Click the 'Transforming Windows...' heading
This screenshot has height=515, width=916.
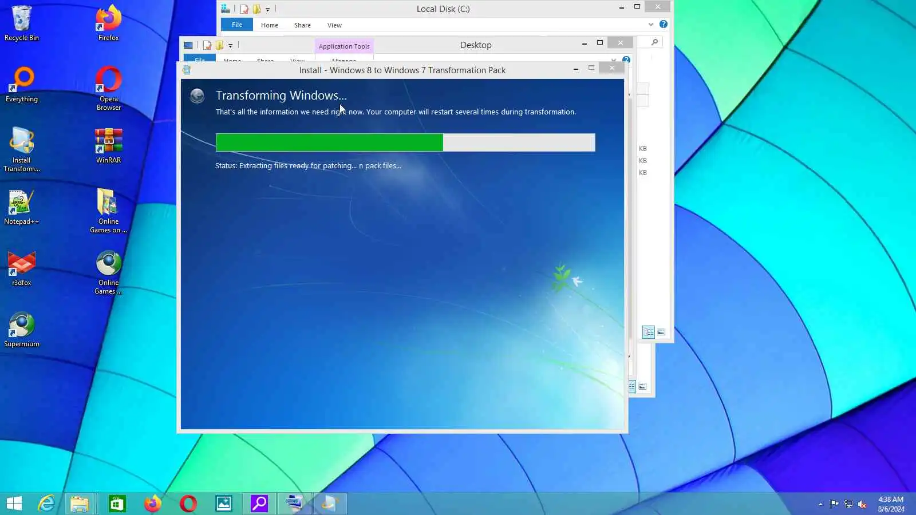tap(281, 96)
